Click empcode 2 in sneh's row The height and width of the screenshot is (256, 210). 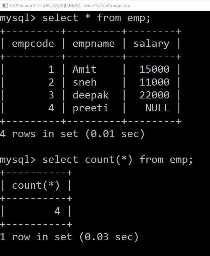[51, 82]
